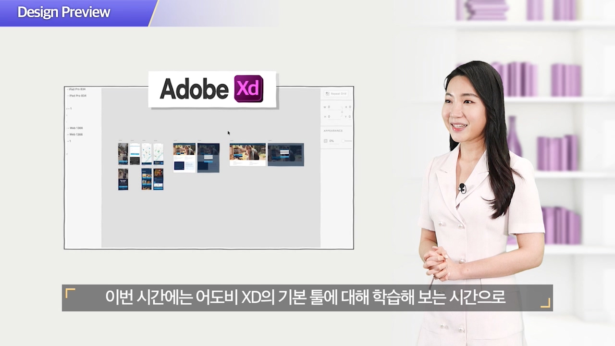Click the W width field
This screenshot has width=615, height=346.
[x=332, y=107]
